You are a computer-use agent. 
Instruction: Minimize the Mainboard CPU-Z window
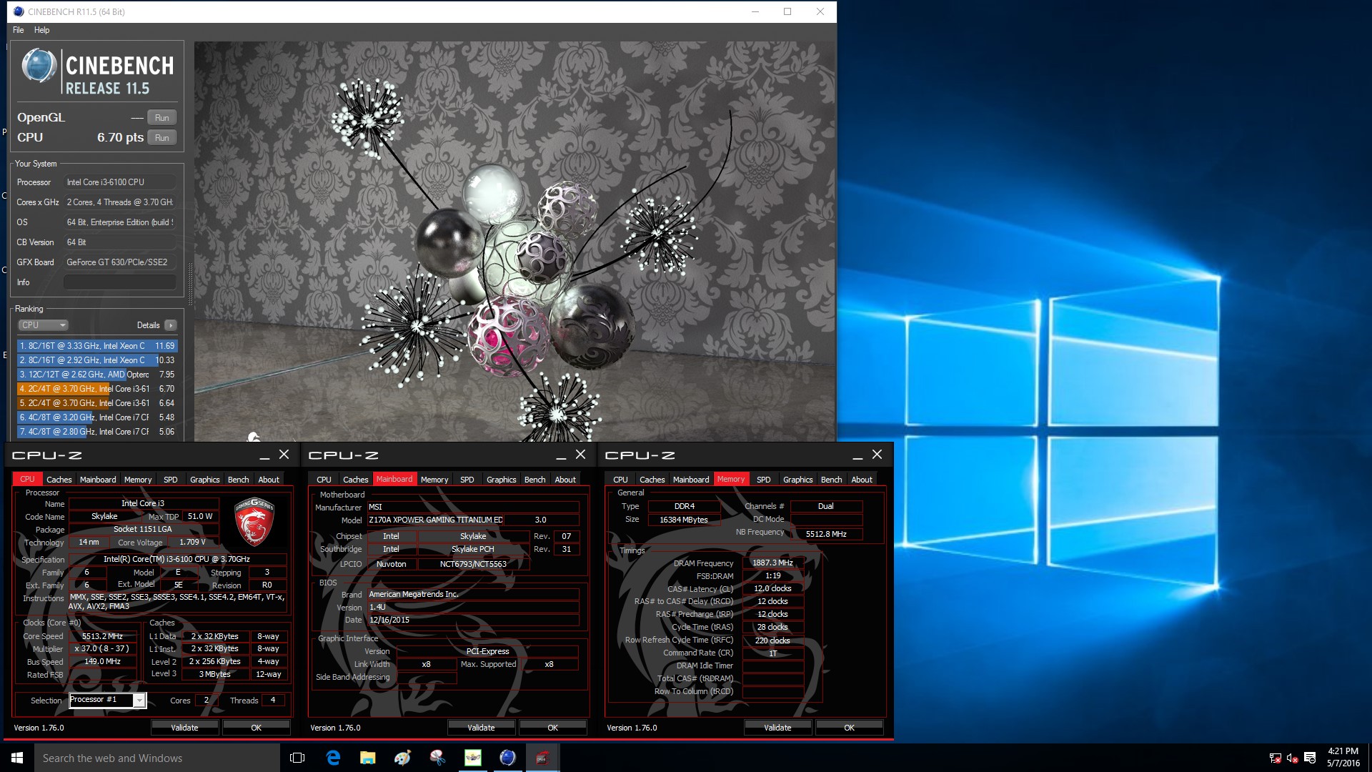tap(561, 455)
